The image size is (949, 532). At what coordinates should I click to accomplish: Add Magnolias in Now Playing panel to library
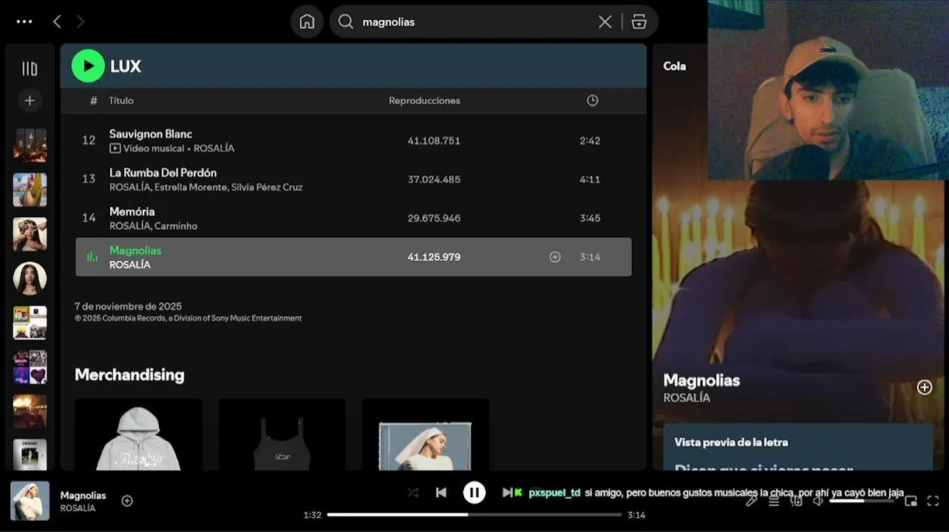(x=925, y=387)
